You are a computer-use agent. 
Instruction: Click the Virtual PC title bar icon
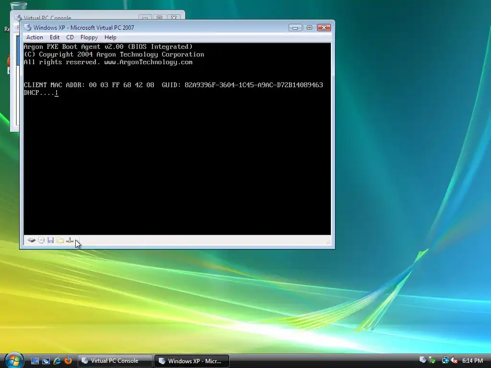click(x=28, y=27)
